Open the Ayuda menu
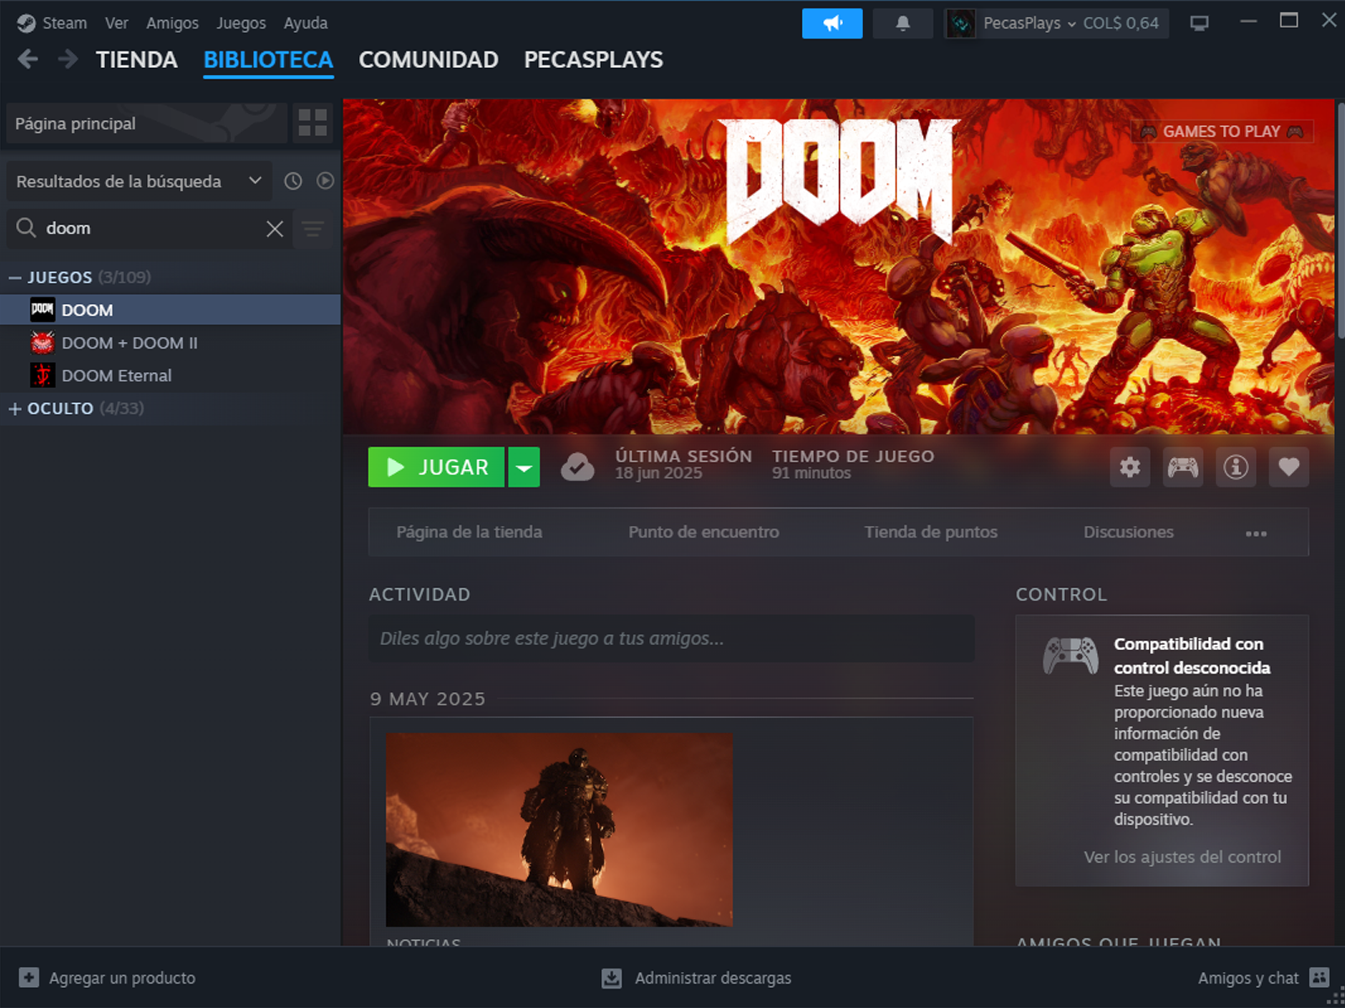Image resolution: width=1345 pixels, height=1008 pixels. (305, 23)
